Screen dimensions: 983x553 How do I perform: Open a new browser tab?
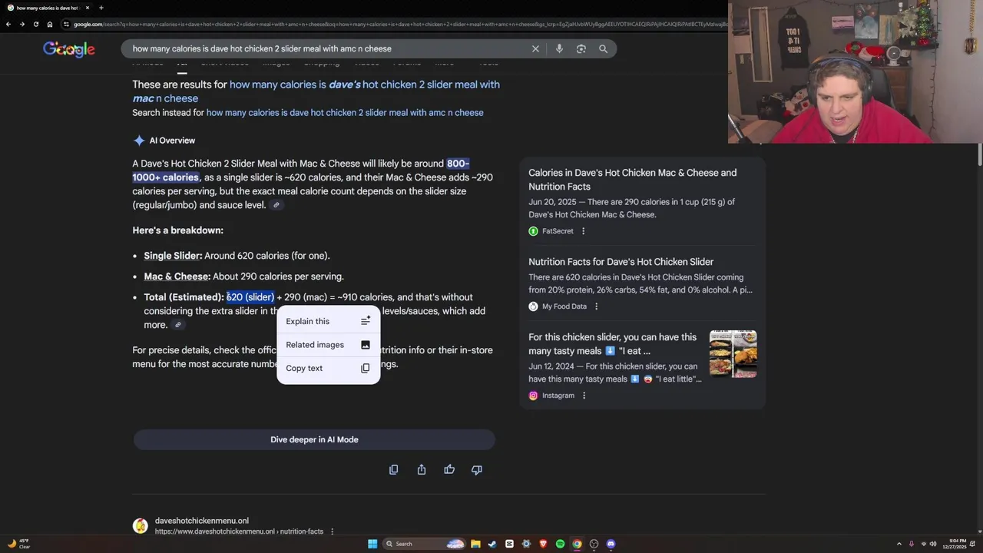[101, 8]
